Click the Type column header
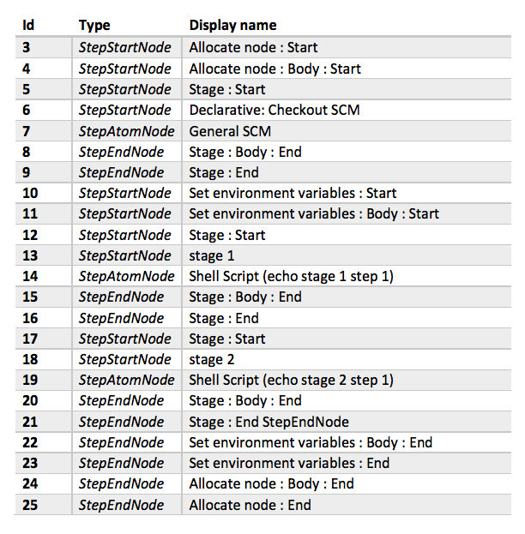 pos(94,25)
